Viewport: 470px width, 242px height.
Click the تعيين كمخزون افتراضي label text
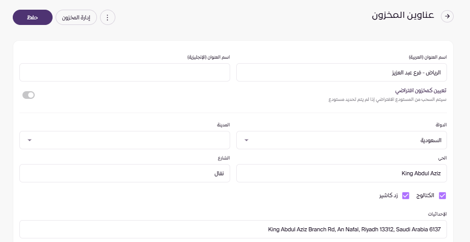[421, 90]
